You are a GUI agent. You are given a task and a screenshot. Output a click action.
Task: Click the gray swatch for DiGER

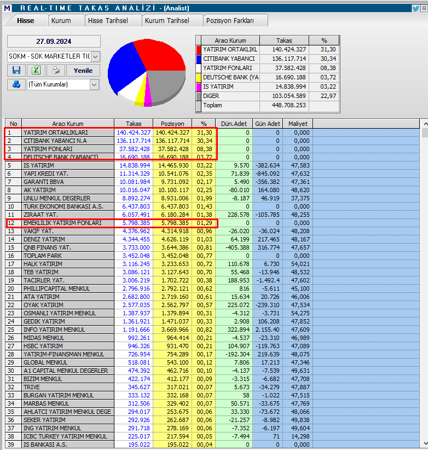coord(199,96)
